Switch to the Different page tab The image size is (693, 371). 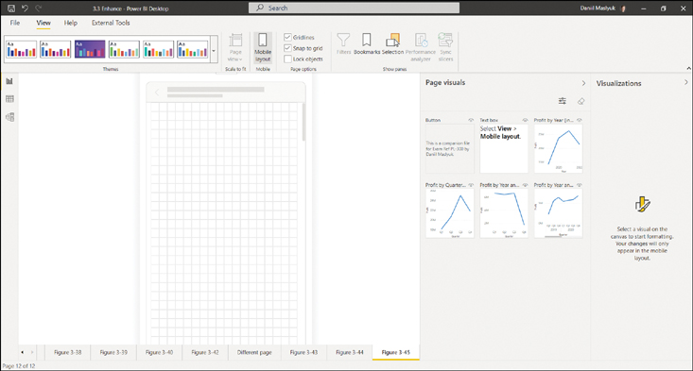pos(254,352)
